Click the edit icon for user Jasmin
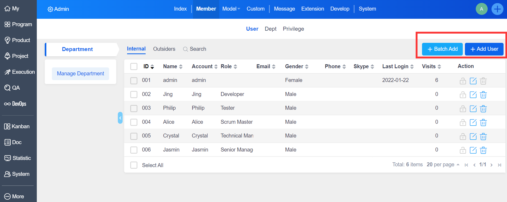 click(473, 150)
